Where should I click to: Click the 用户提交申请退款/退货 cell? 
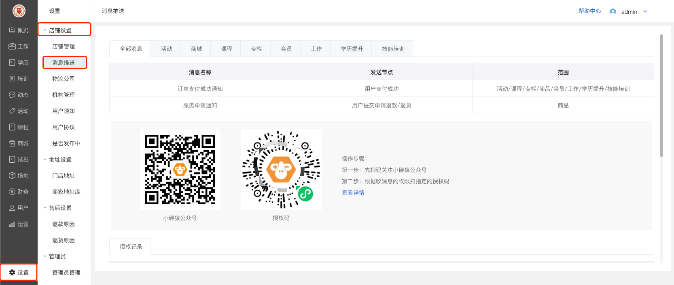pos(382,105)
